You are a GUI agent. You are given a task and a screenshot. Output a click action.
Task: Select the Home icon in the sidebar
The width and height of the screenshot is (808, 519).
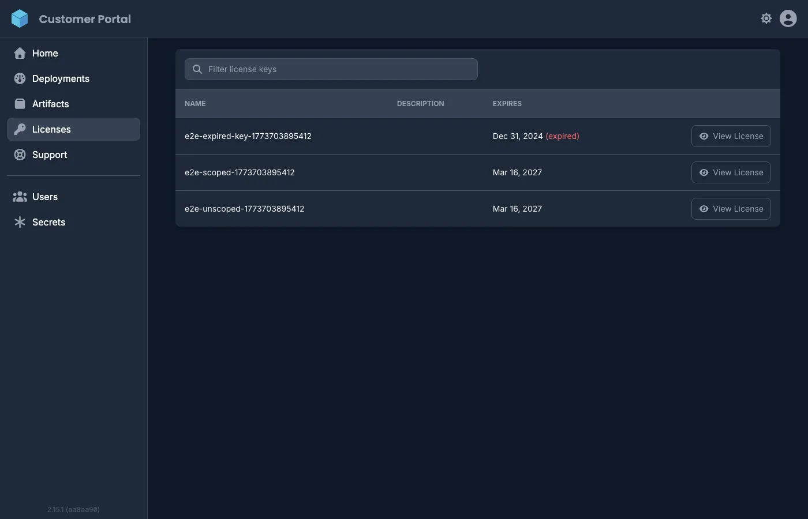point(20,53)
